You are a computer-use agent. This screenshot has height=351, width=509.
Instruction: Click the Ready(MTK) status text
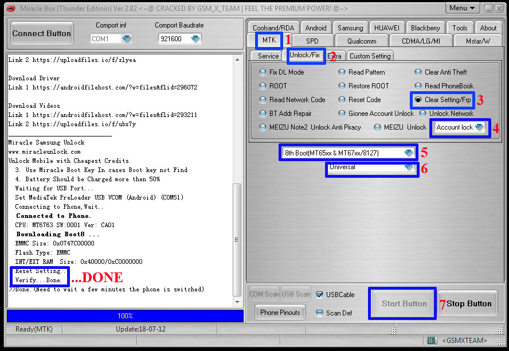34,329
